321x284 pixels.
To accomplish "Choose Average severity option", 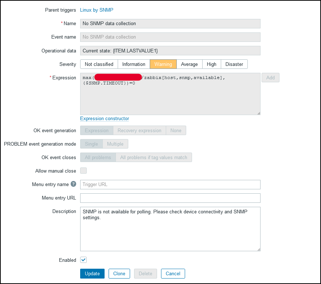I will coord(189,64).
